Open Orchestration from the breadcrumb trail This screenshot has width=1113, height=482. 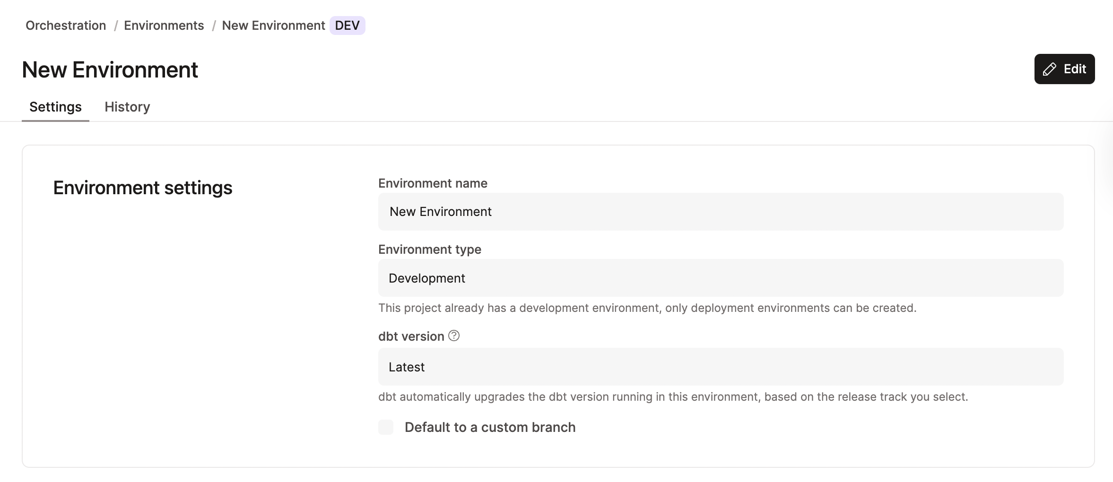point(66,25)
